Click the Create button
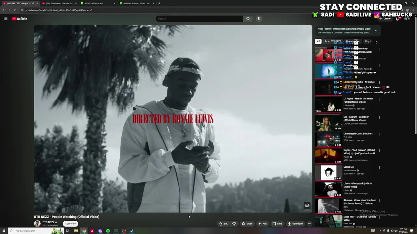This screenshot has width=417, height=234. point(385,19)
